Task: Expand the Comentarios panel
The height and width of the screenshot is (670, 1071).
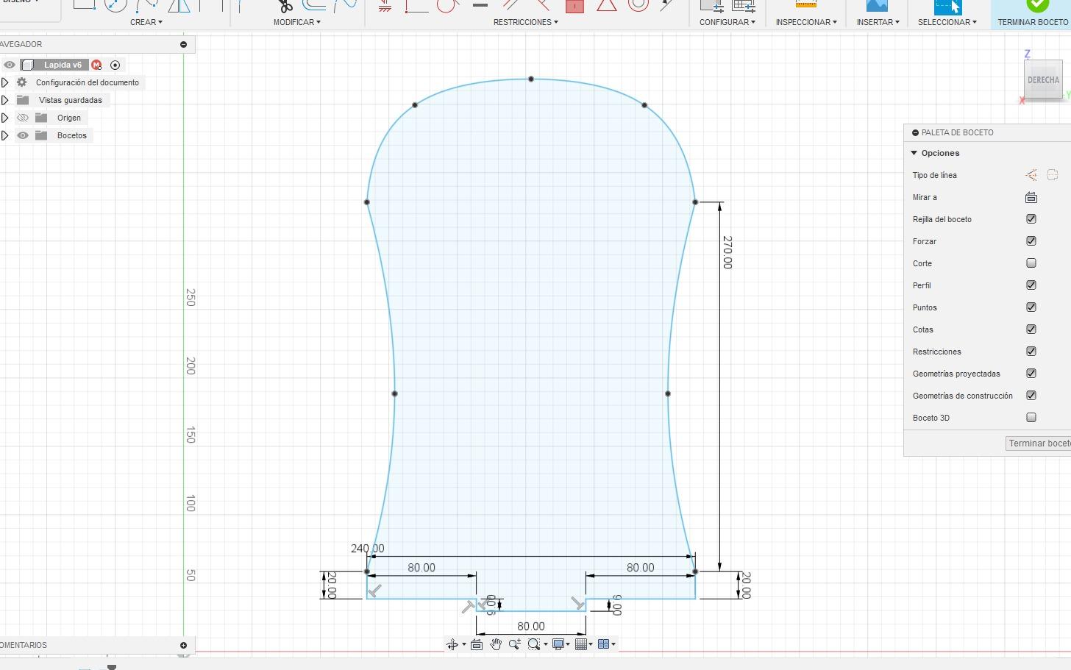Action: coord(183,645)
